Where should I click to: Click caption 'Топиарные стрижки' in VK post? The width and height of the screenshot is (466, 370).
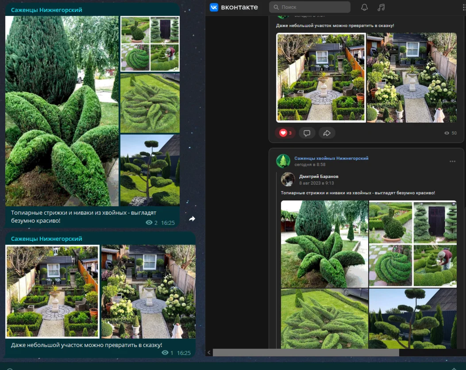[x=358, y=193]
